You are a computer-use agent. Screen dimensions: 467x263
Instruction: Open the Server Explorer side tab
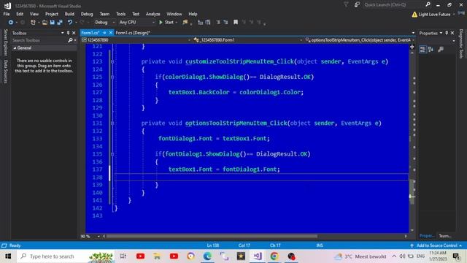(x=5, y=42)
